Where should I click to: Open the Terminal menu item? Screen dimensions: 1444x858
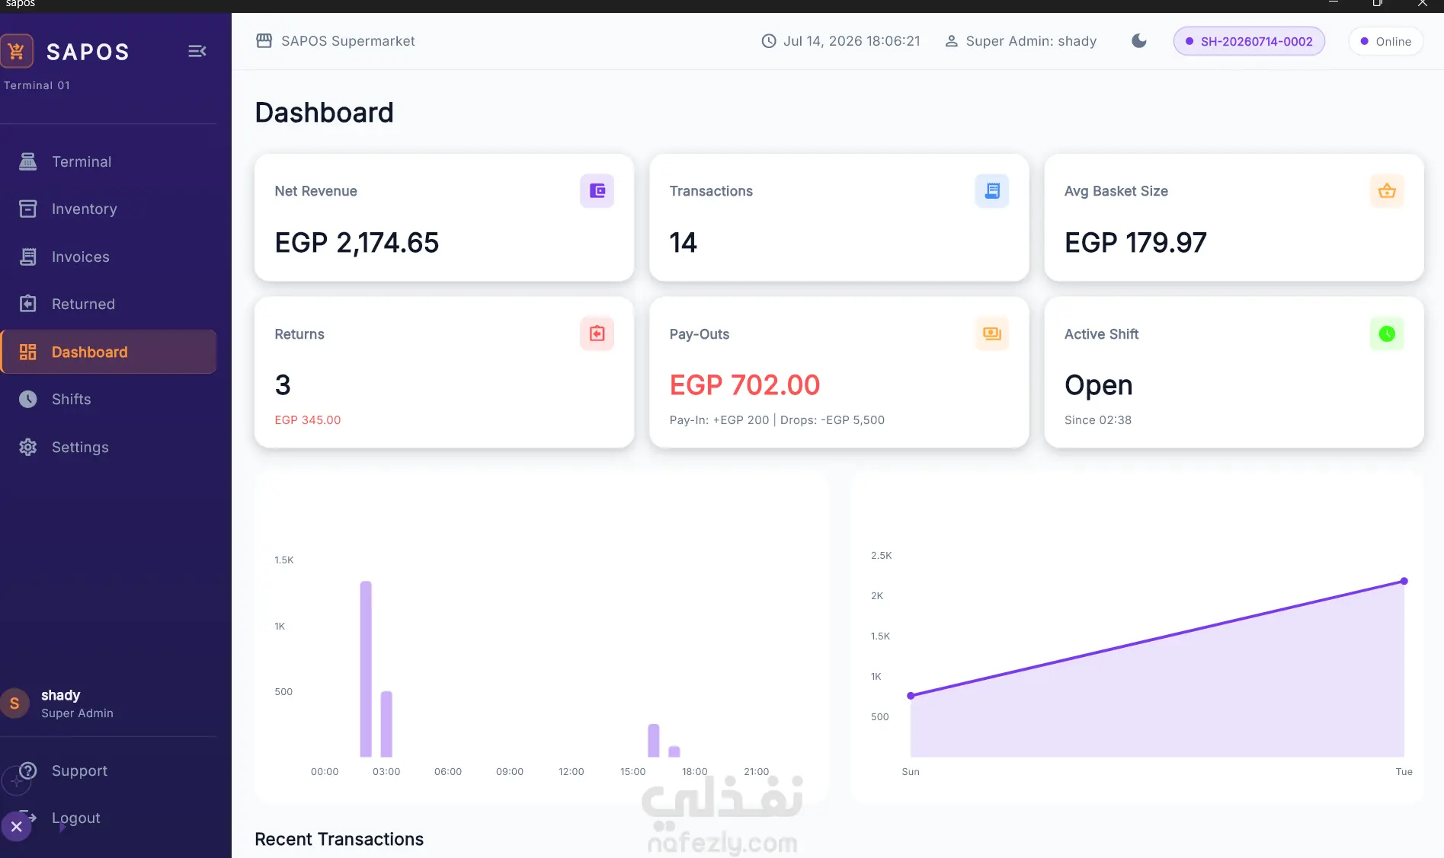[109, 161]
